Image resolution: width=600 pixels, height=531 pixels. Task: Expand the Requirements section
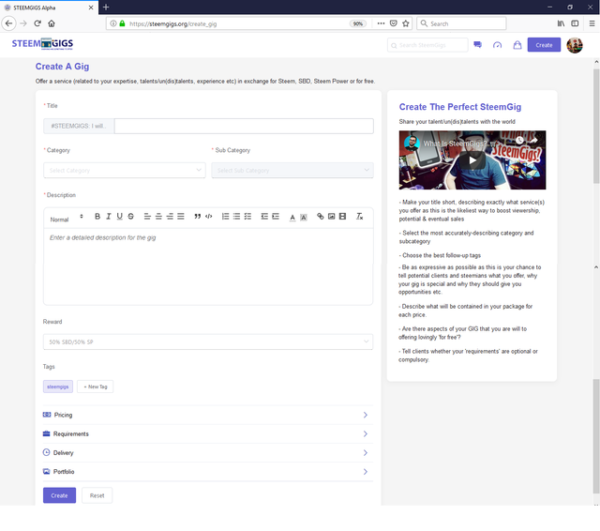[208, 433]
